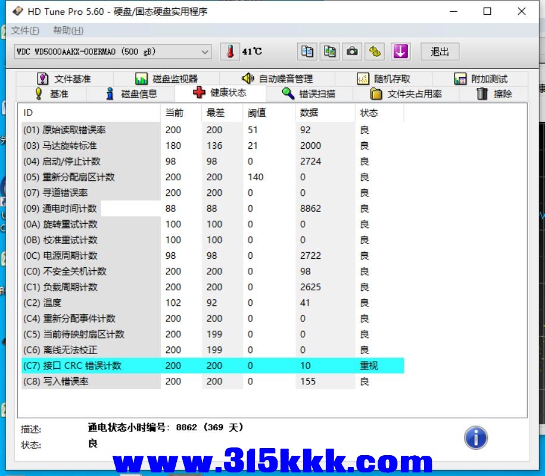Screen dimensions: 545x476
Task: Select the (03) 马达旋转标准 row
Action: click(x=213, y=145)
